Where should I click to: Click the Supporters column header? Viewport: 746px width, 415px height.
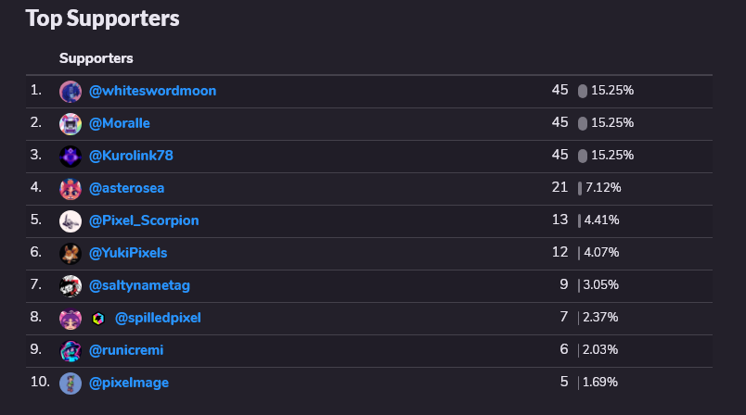[96, 58]
